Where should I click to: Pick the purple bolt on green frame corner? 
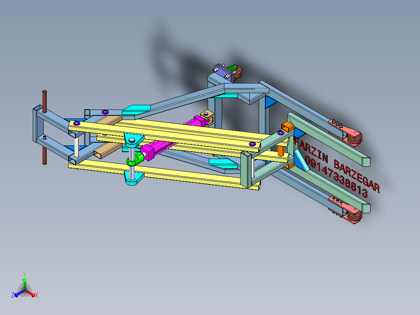point(281,133)
